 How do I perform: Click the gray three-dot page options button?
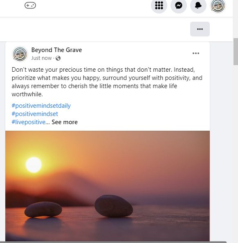tap(200, 29)
